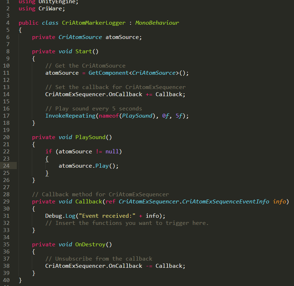294x286 pixels.
Task: Click line number 29 in the gutter
Action: [x=6, y=202]
